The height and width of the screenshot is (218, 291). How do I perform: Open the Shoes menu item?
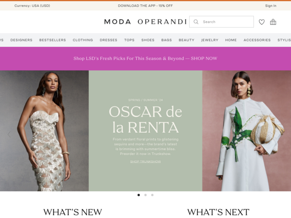pyautogui.click(x=148, y=40)
